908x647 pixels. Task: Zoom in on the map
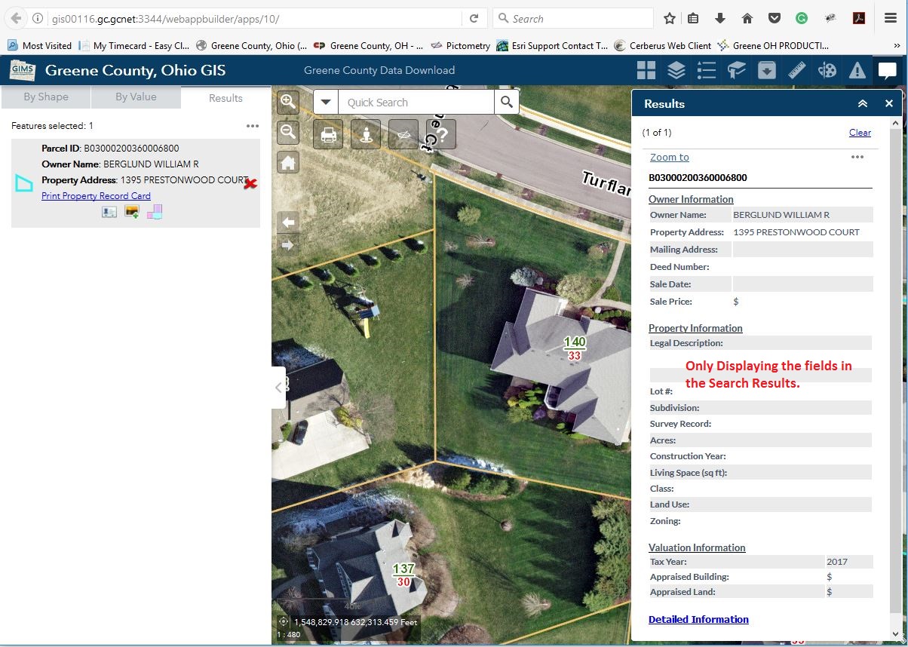[288, 102]
